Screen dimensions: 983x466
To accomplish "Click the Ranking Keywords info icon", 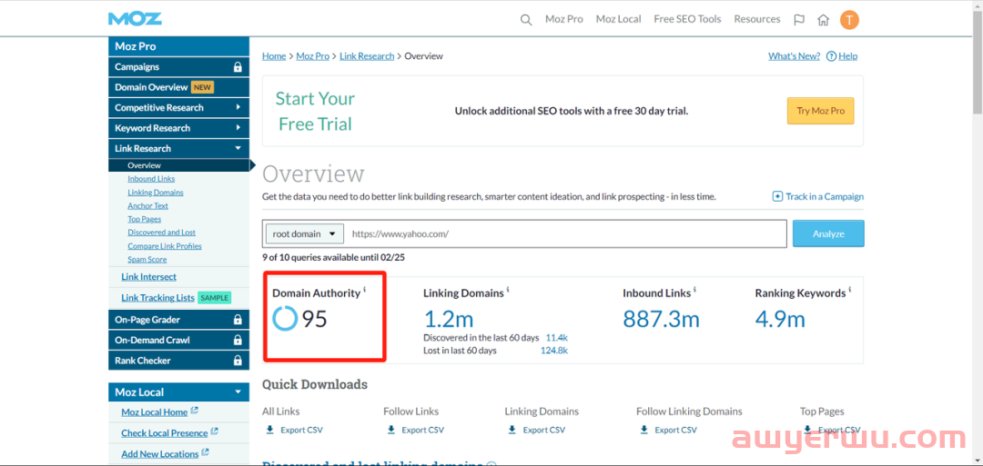I will pos(850,291).
